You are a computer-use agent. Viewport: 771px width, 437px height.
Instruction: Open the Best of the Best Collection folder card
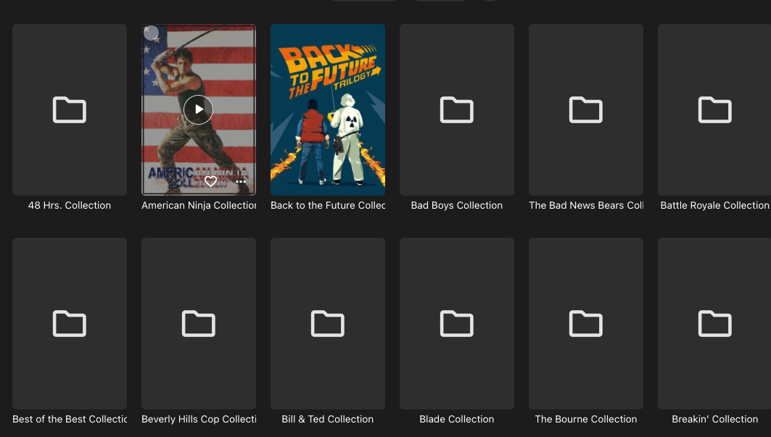tap(70, 323)
